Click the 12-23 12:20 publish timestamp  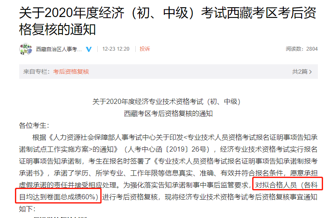[116, 49]
